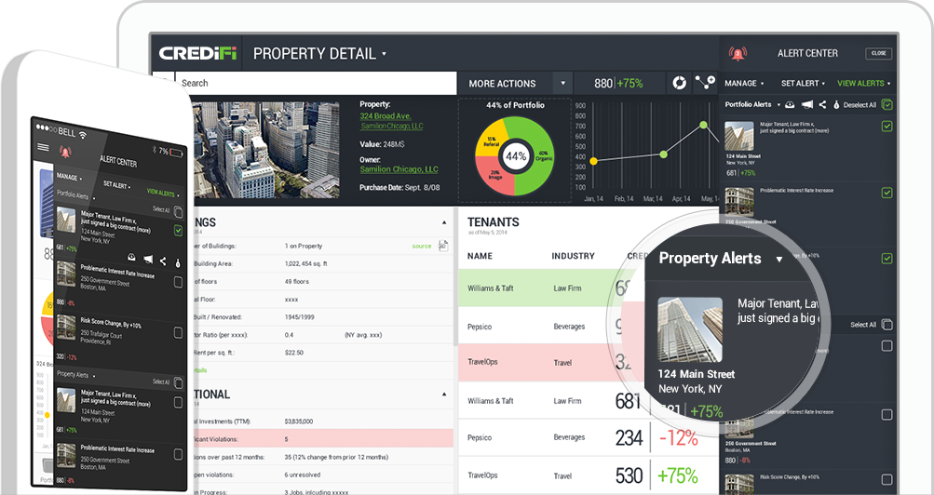Click the money bag icon beside Deselect All

(x=836, y=105)
